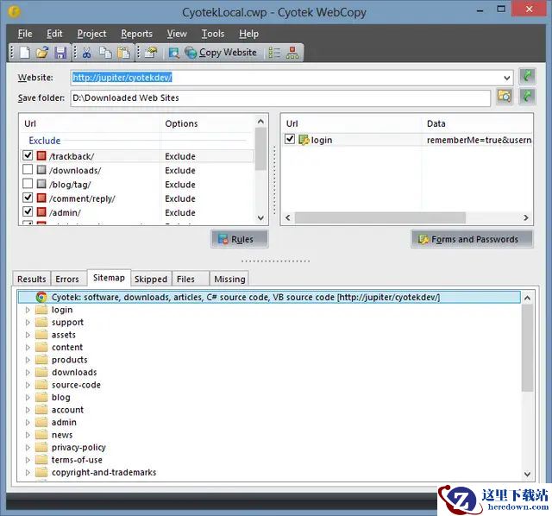This screenshot has height=516, width=552.
Task: Start Copy Website from toolbar
Action: click(x=221, y=53)
